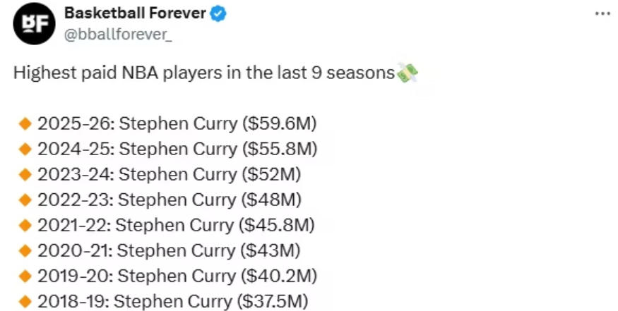Click the orange diamond beside 2019-20
This screenshot has width=618, height=311.
25,276
